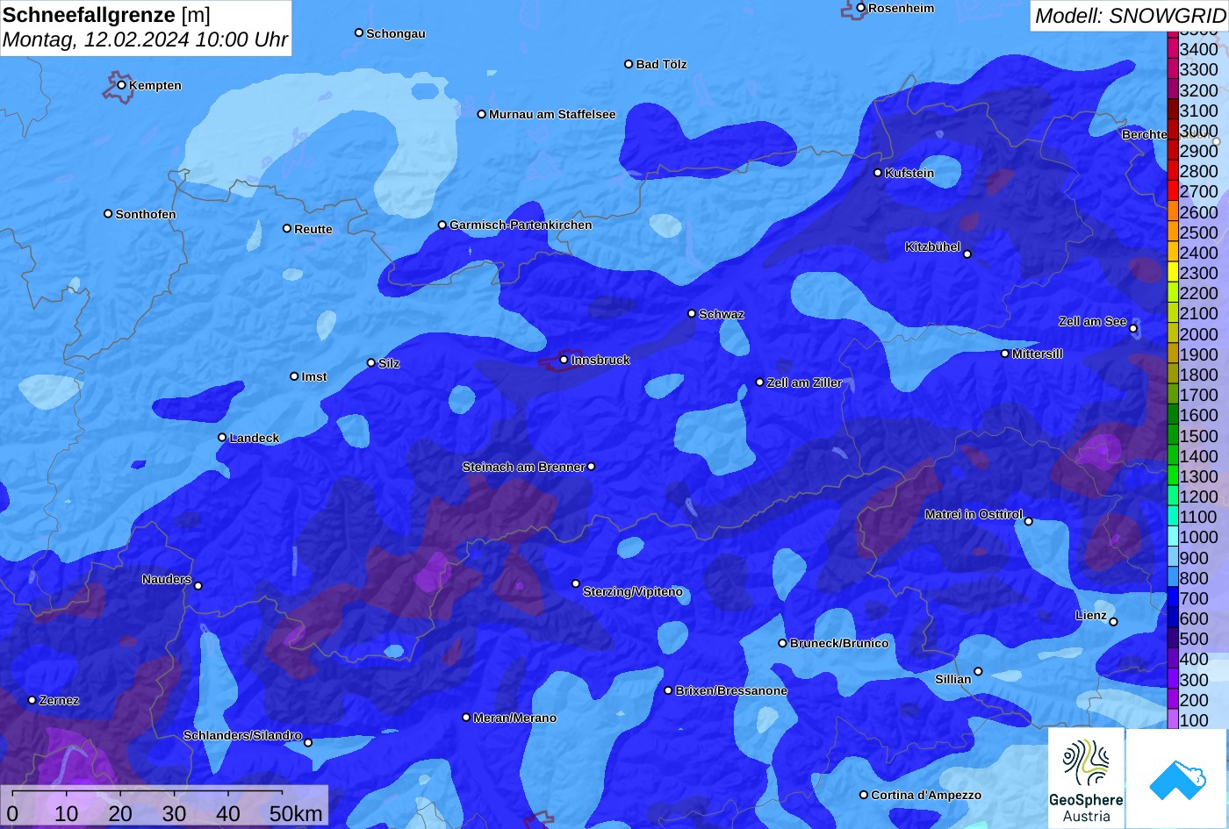Select the green 1500 legend color
Image resolution: width=1229 pixels, height=829 pixels.
coord(1173,436)
